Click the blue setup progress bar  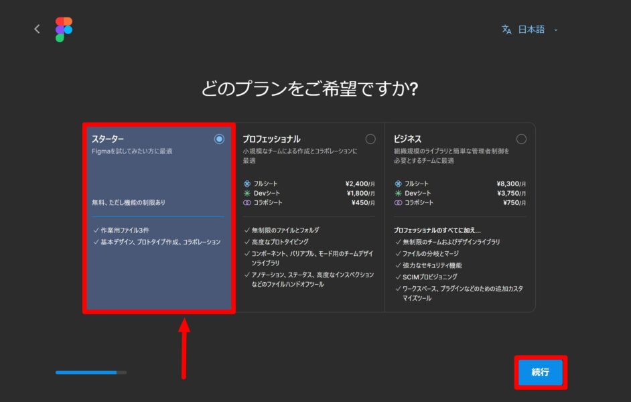(87, 372)
